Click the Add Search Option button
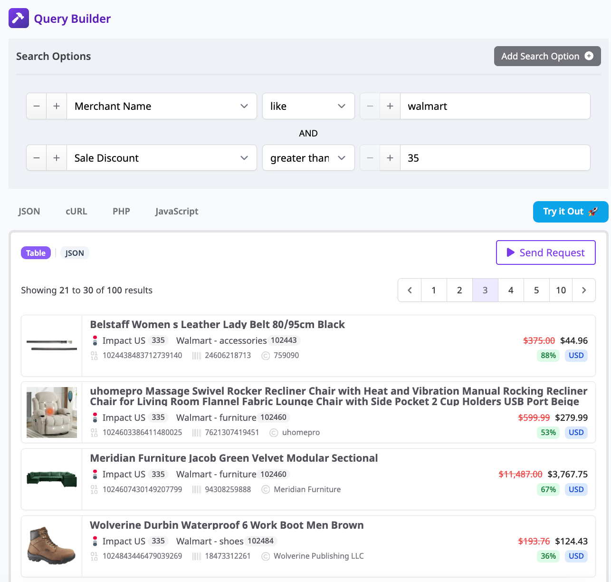Viewport: 611px width, 582px height. 547,56
